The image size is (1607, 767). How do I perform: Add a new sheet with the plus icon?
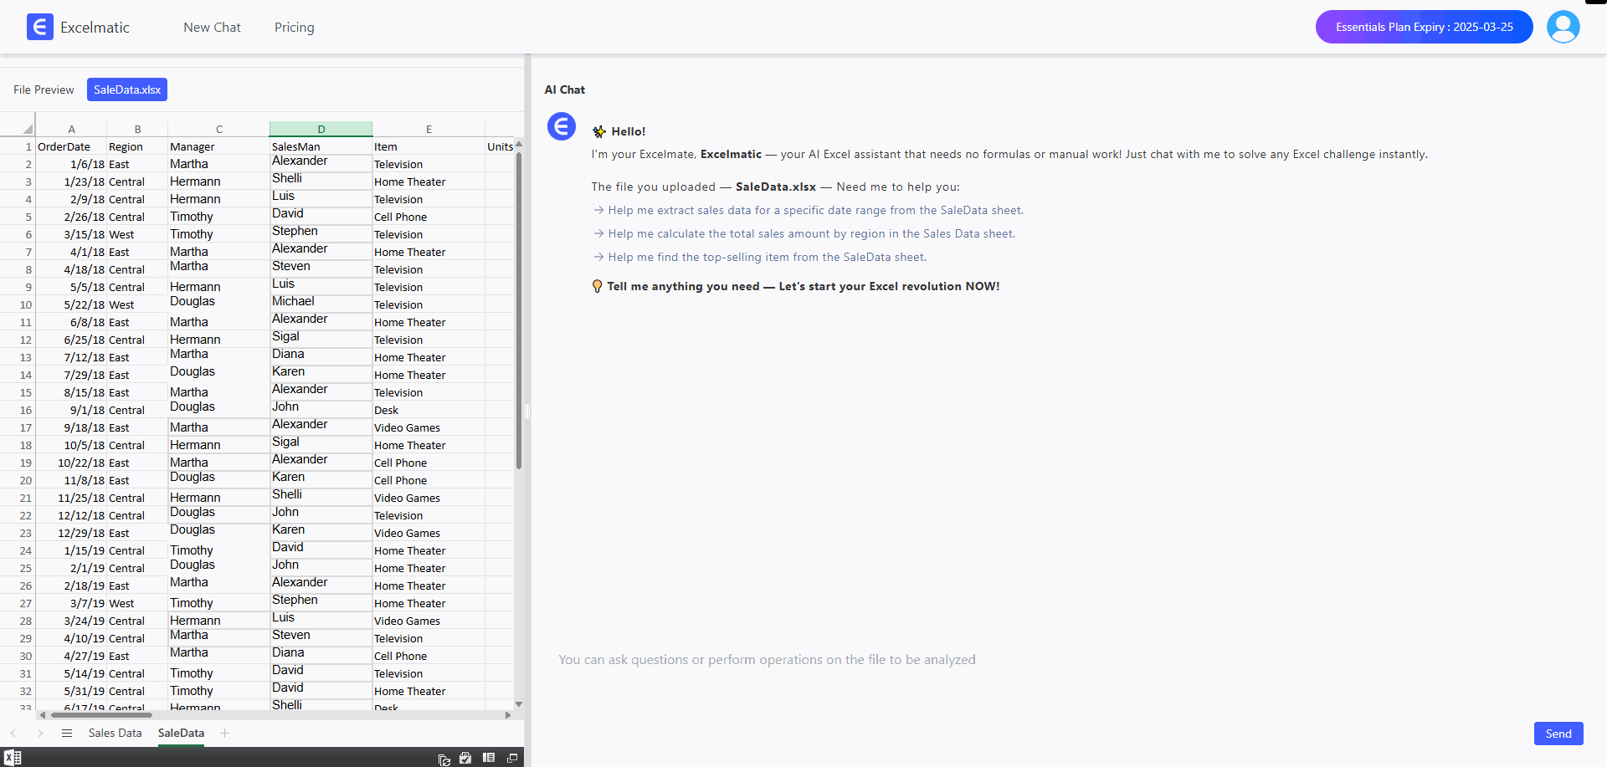224,734
